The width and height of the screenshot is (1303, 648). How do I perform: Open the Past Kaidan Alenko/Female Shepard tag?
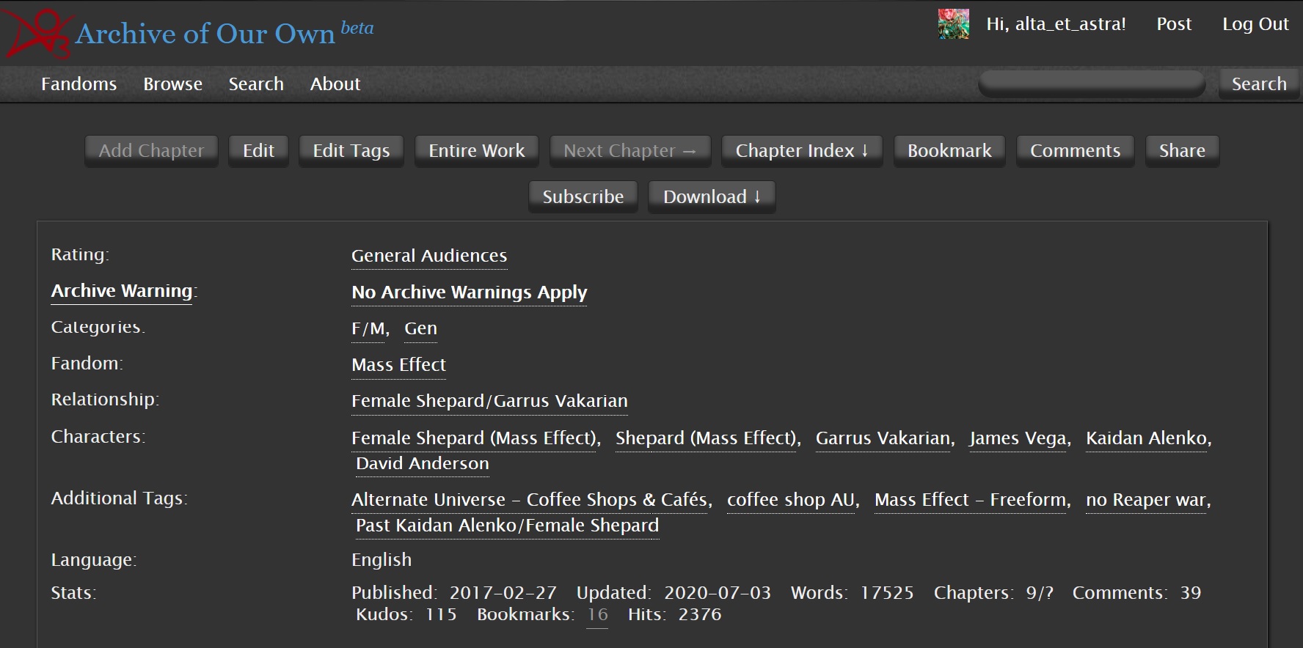click(x=508, y=526)
